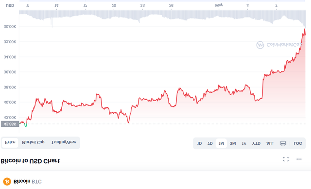Select the ALL time range
Viewport: 311px width, 189px height.
[270, 143]
